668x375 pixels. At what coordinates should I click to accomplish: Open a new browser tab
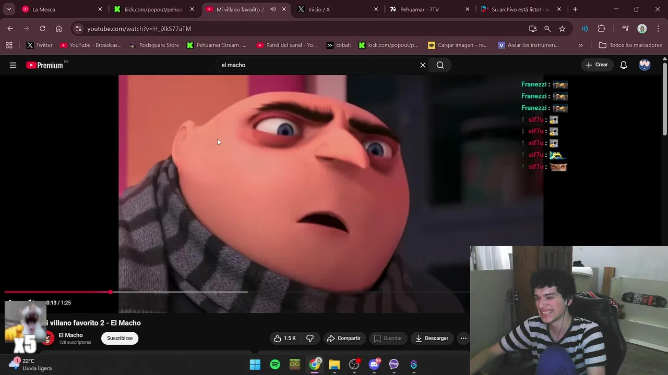pos(575,9)
